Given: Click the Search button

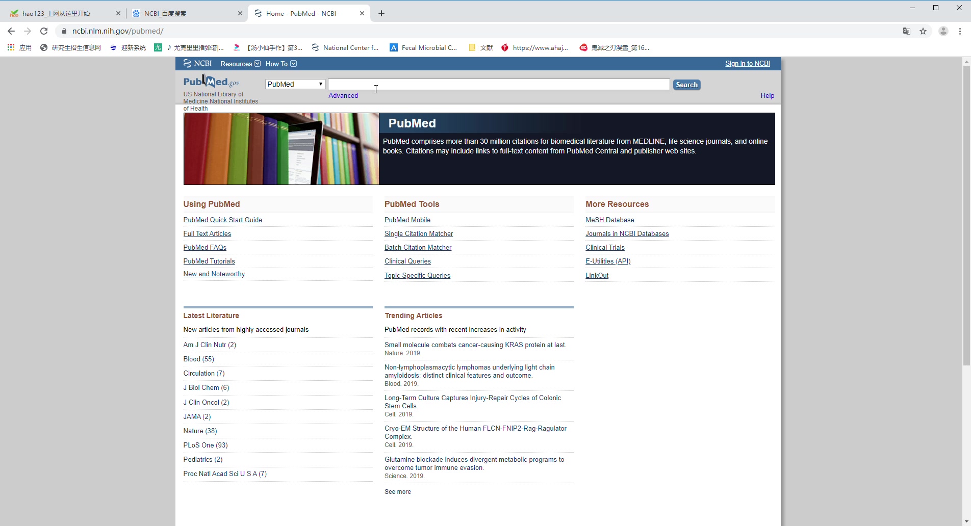Looking at the screenshot, I should coord(686,85).
